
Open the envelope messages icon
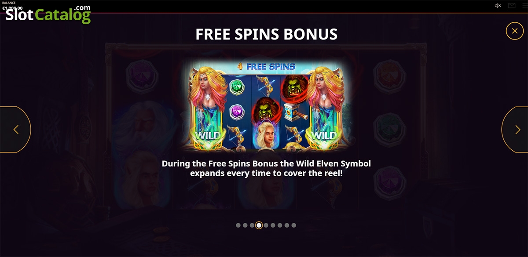click(512, 6)
